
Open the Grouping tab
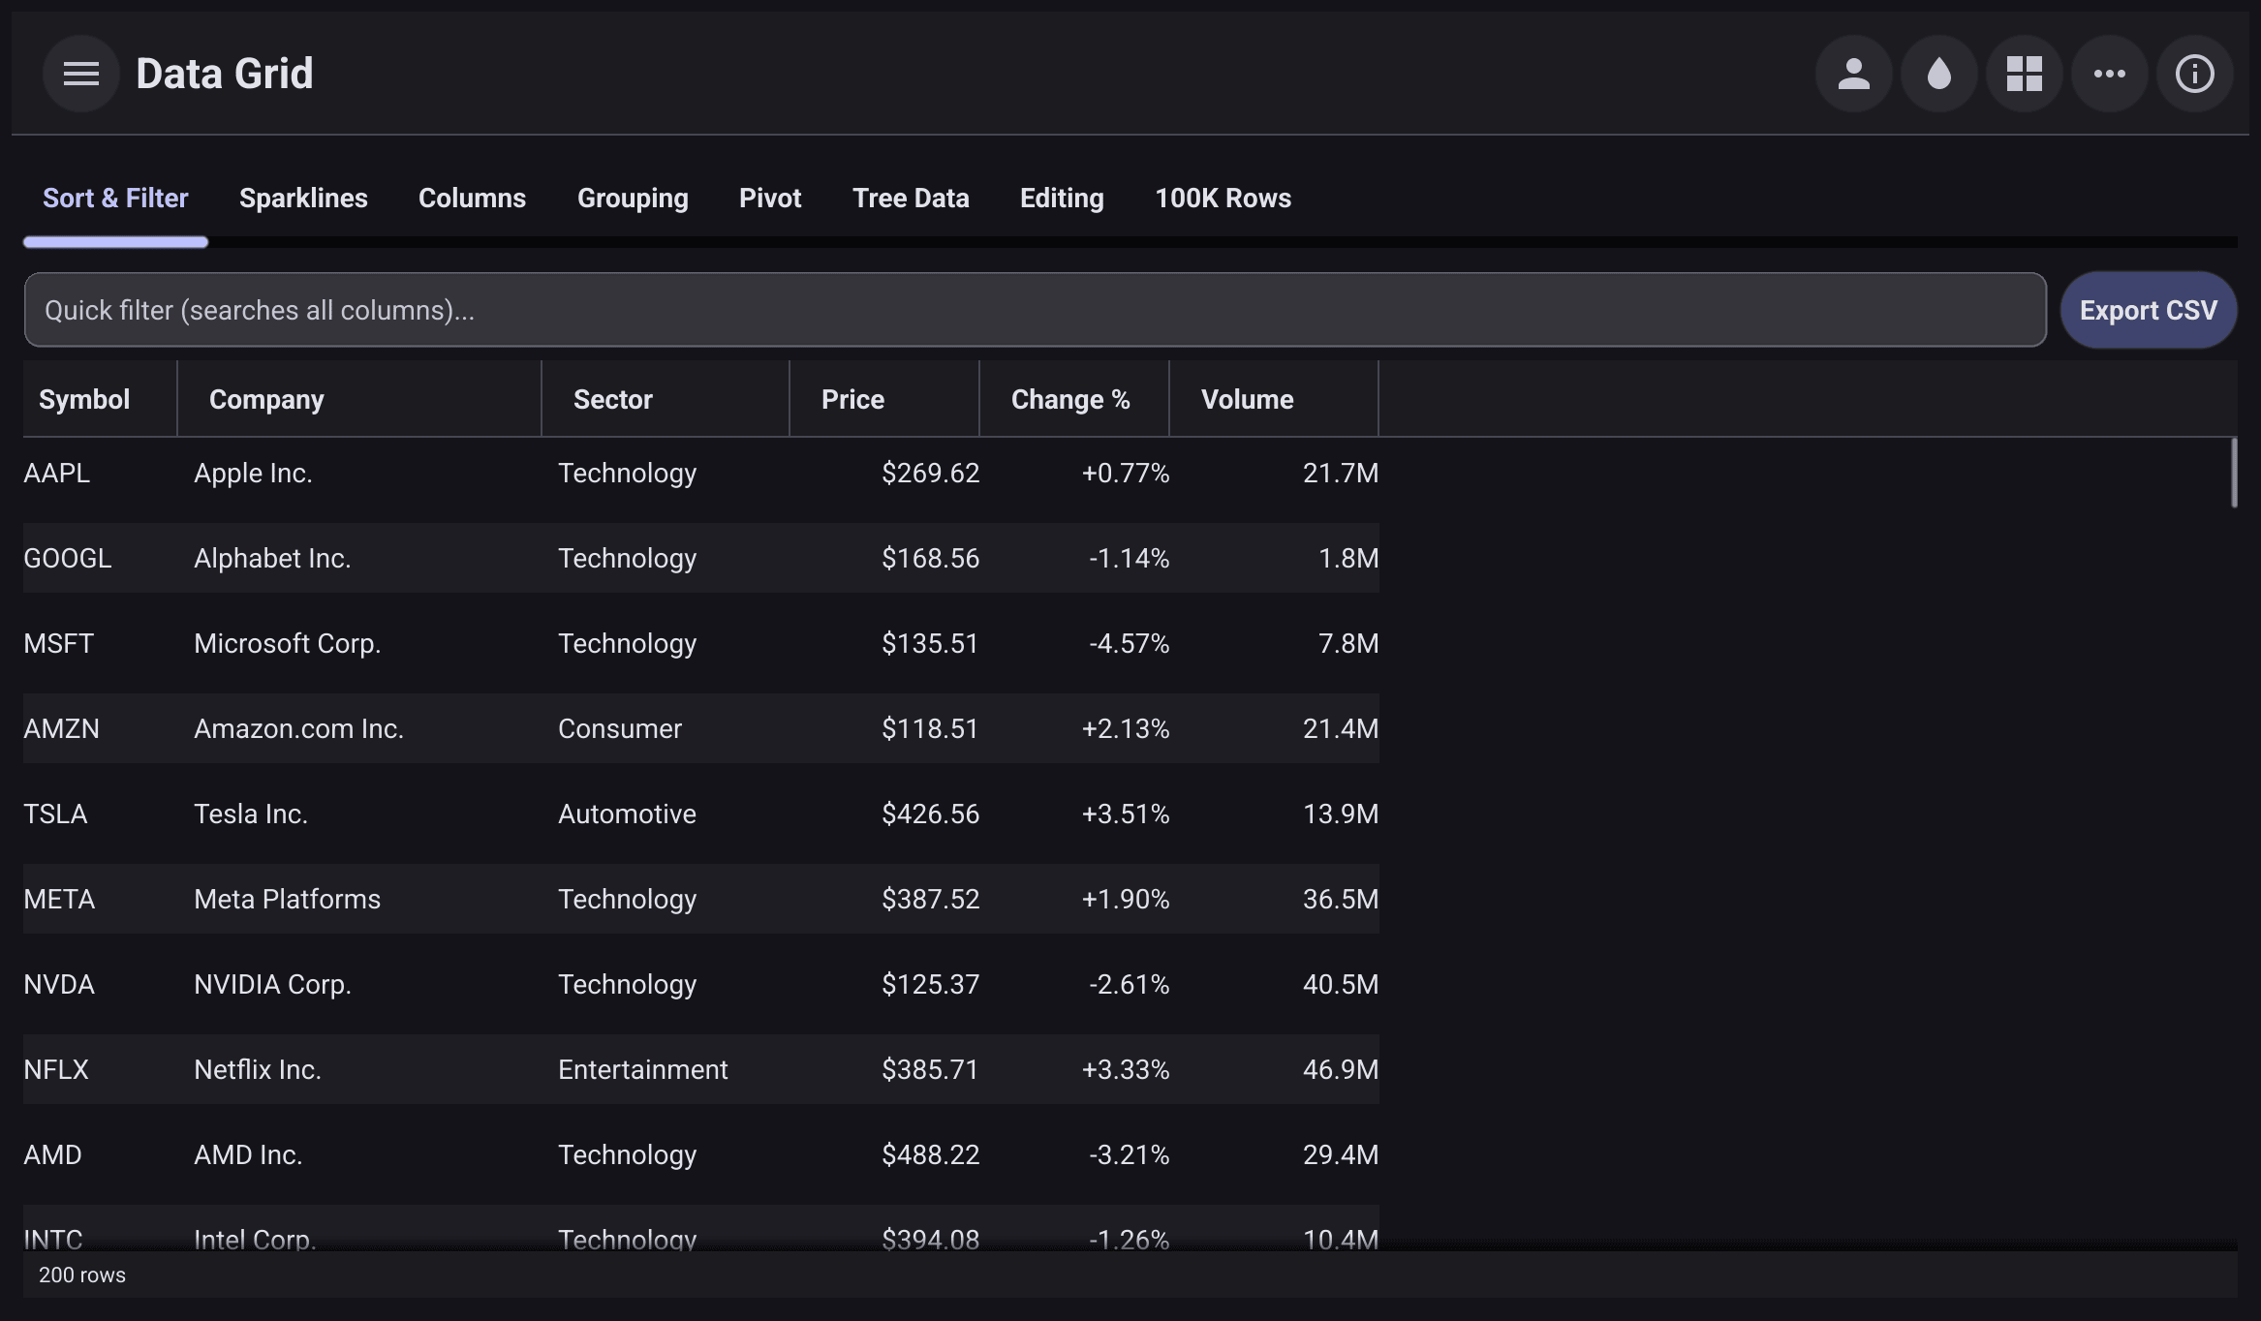click(x=633, y=199)
